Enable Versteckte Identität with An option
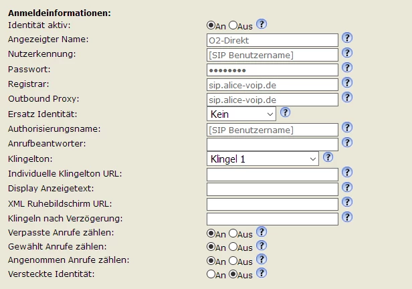The image size is (412, 289). (x=211, y=274)
